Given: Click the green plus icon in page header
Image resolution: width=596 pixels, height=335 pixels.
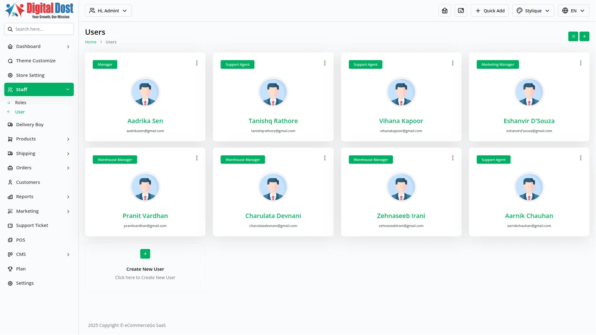Looking at the screenshot, I should click(584, 36).
